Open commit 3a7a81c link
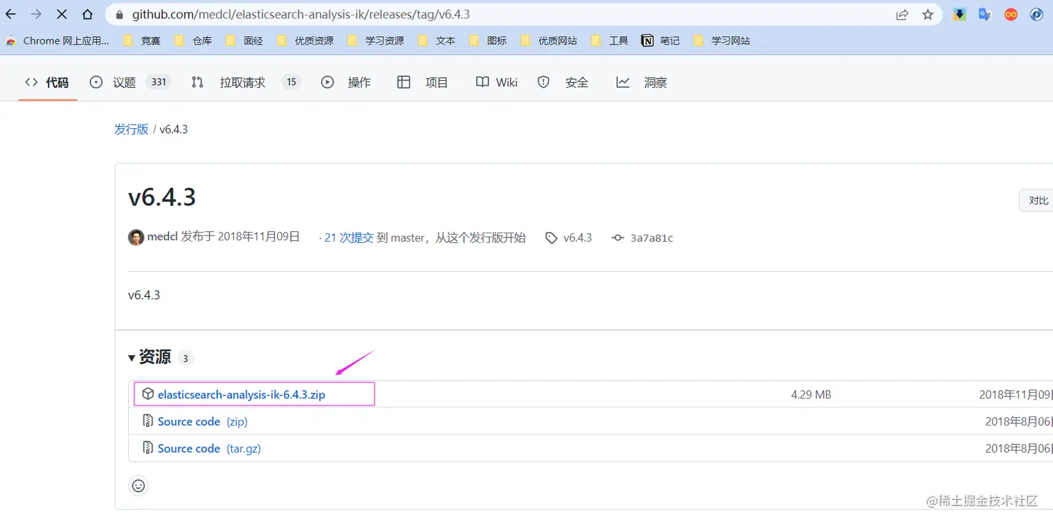The height and width of the screenshot is (523, 1053). [x=651, y=238]
